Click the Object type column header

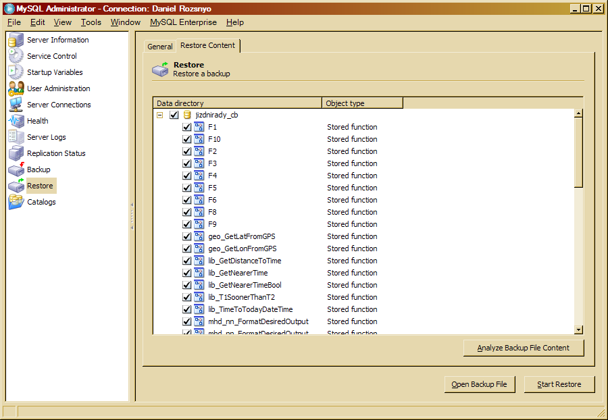tap(363, 103)
